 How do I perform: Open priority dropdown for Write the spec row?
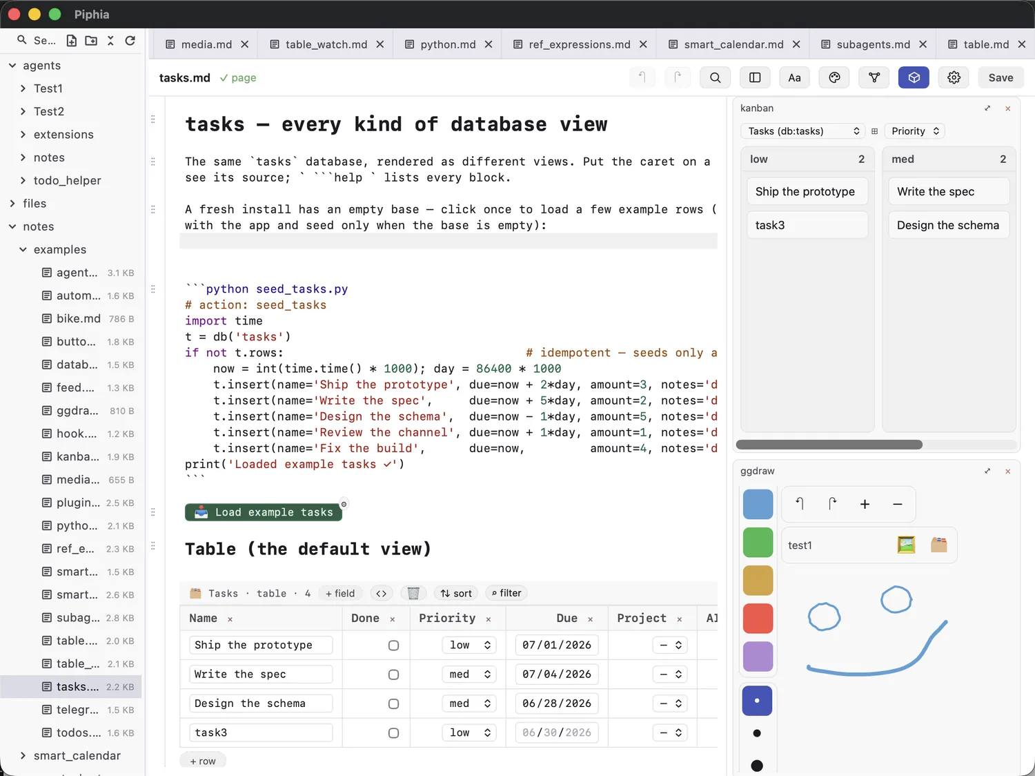coord(469,674)
